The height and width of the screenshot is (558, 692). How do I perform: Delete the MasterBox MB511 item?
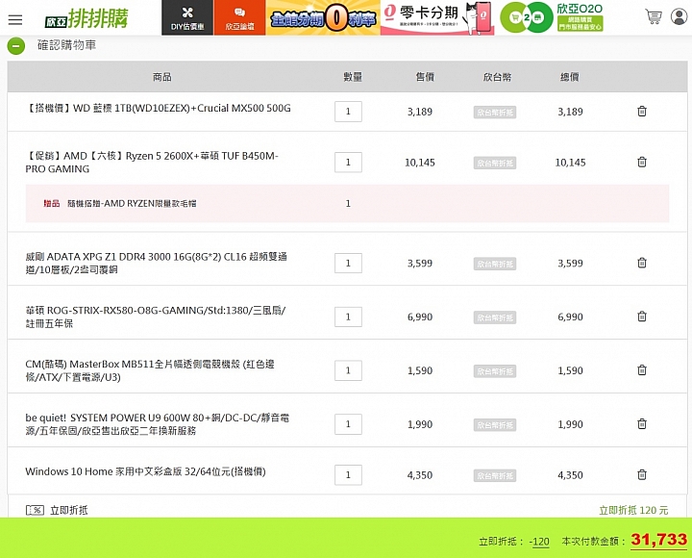tap(642, 370)
